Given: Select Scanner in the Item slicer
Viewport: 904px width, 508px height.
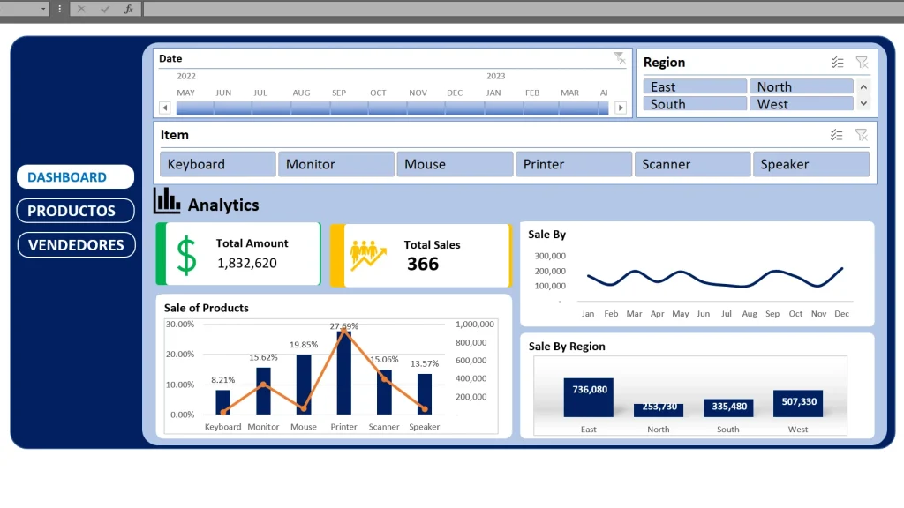Looking at the screenshot, I should (x=692, y=164).
